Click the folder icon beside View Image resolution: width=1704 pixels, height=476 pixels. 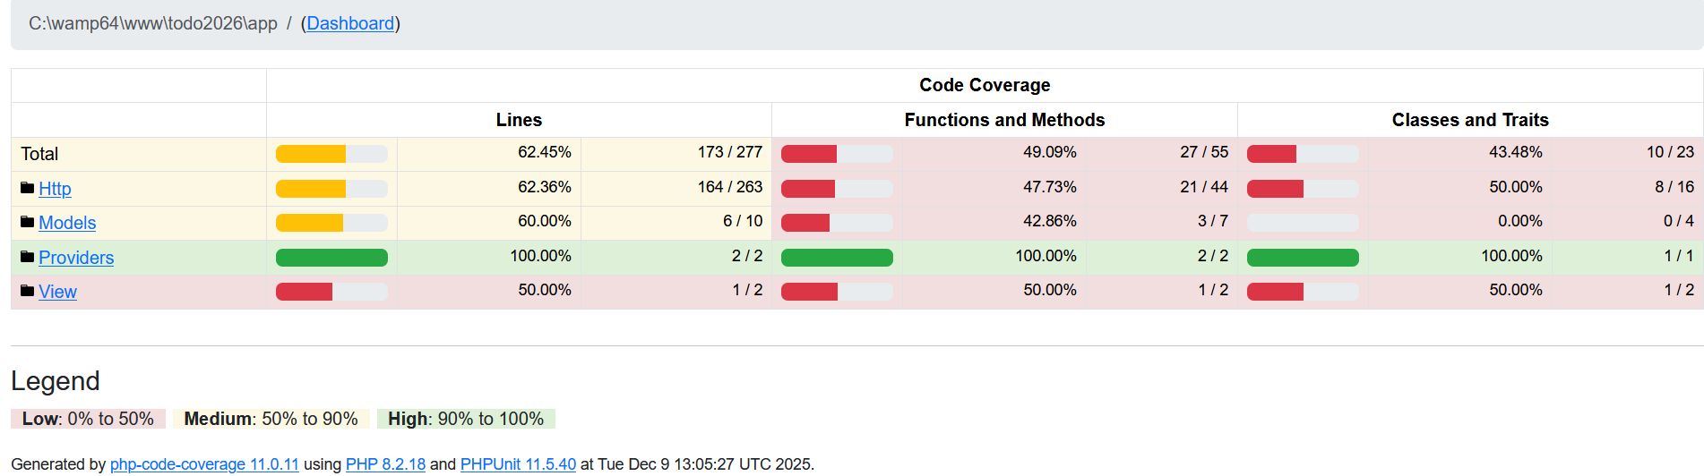[27, 291]
